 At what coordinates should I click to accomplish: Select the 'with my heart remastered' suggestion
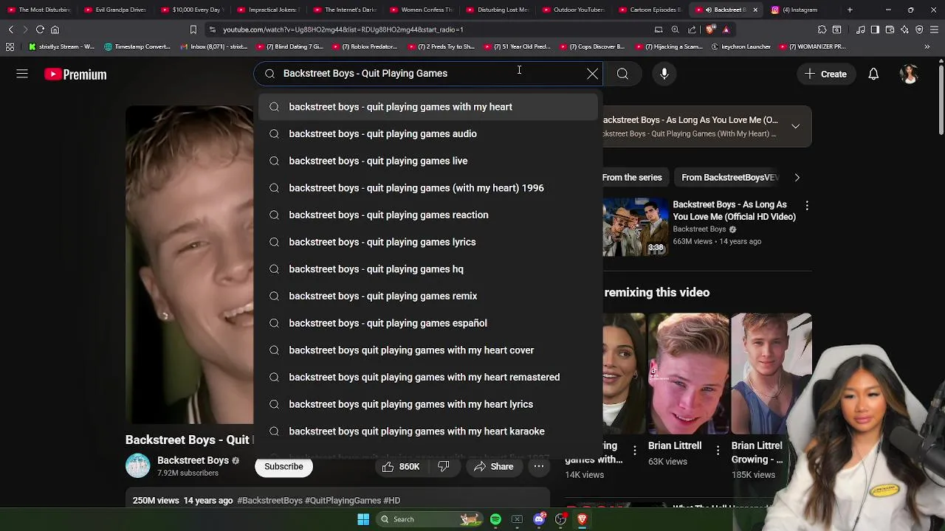point(428,377)
